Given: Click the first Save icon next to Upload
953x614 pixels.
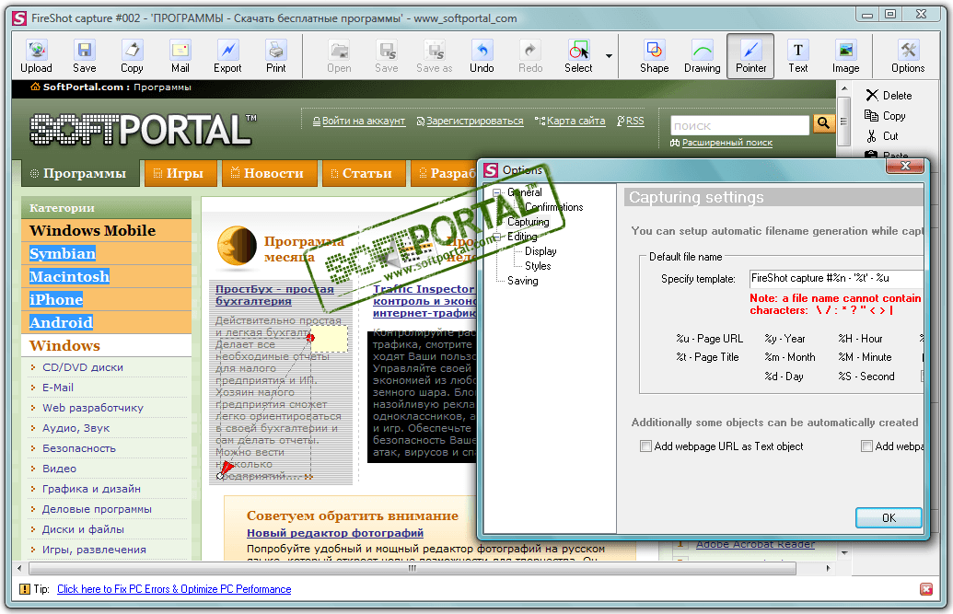Looking at the screenshot, I should (84, 56).
